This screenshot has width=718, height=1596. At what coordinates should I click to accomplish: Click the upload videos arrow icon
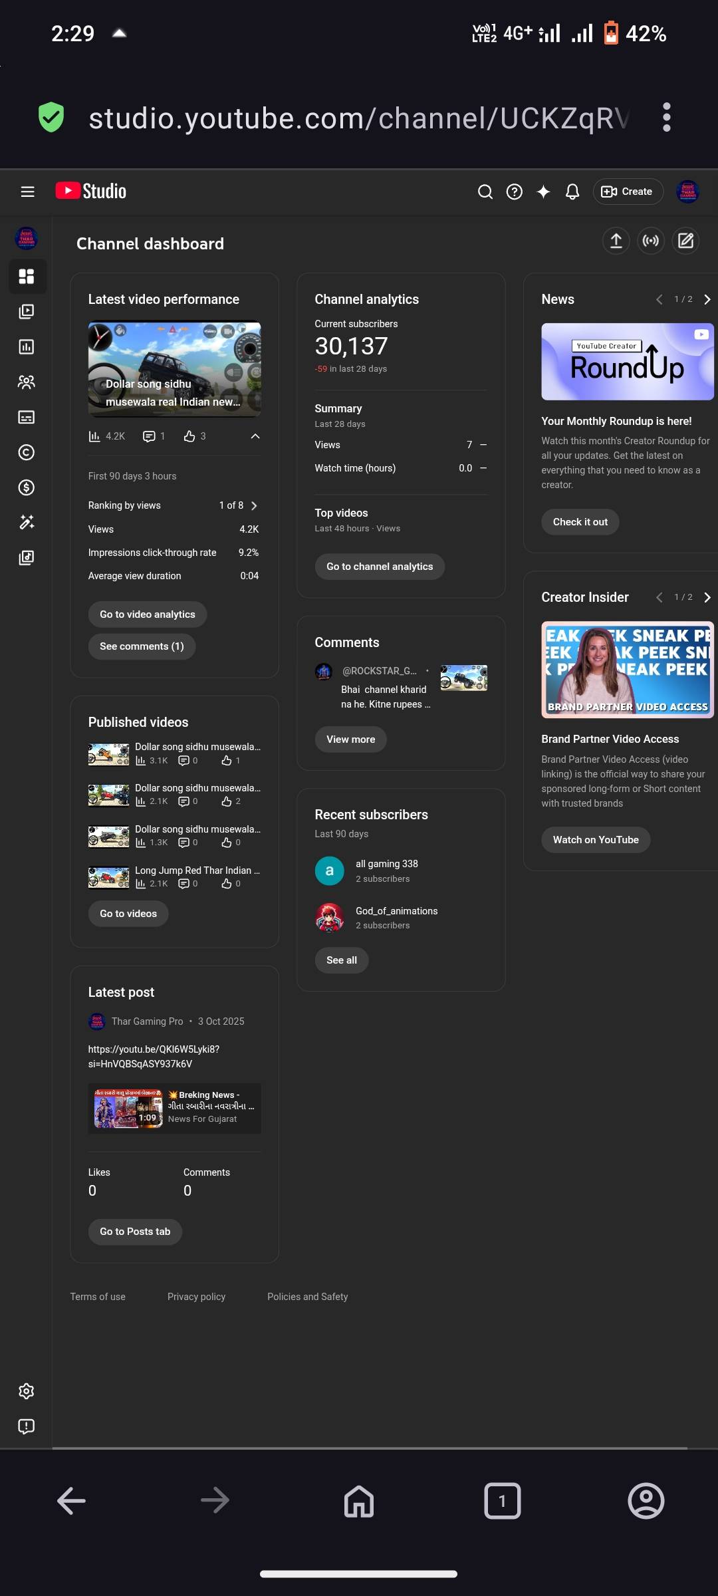616,241
